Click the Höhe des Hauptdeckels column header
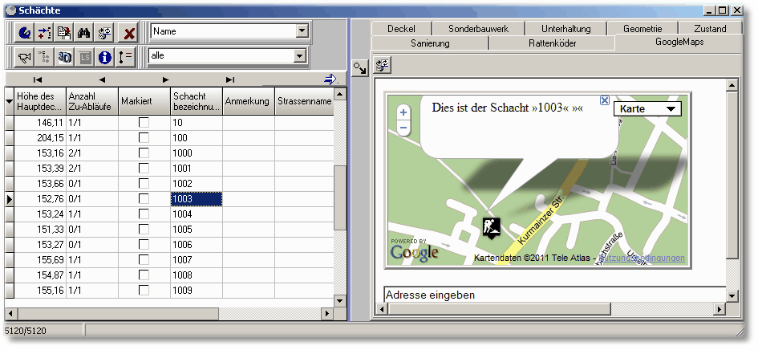The width and height of the screenshot is (758, 350). [x=40, y=101]
